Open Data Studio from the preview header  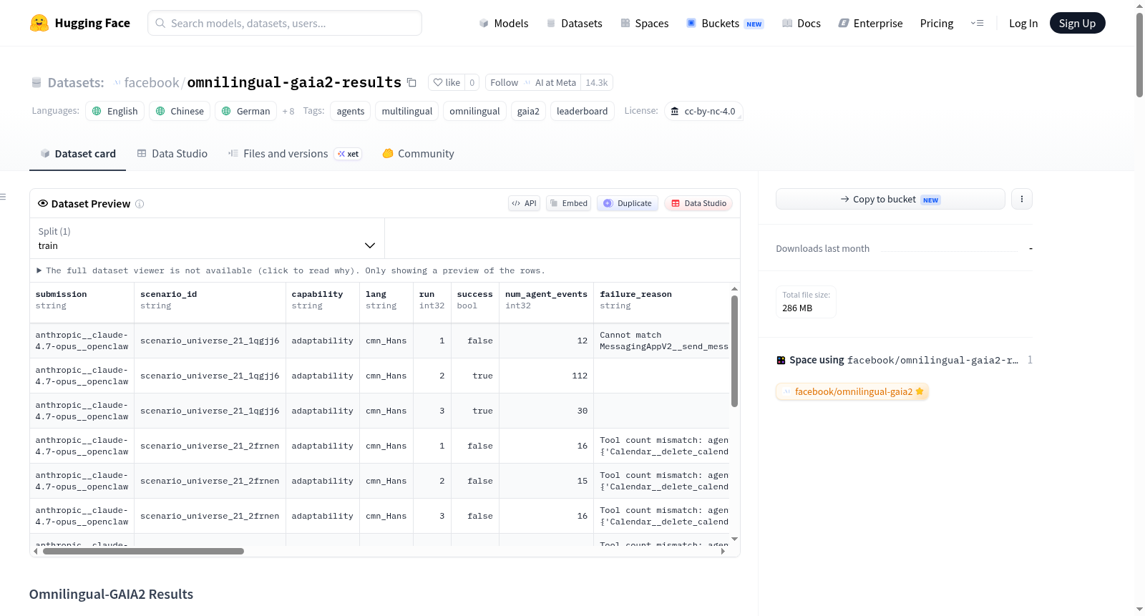(698, 203)
